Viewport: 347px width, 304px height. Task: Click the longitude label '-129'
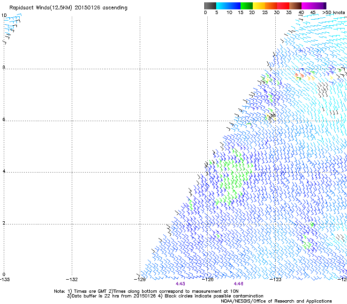point(140,280)
